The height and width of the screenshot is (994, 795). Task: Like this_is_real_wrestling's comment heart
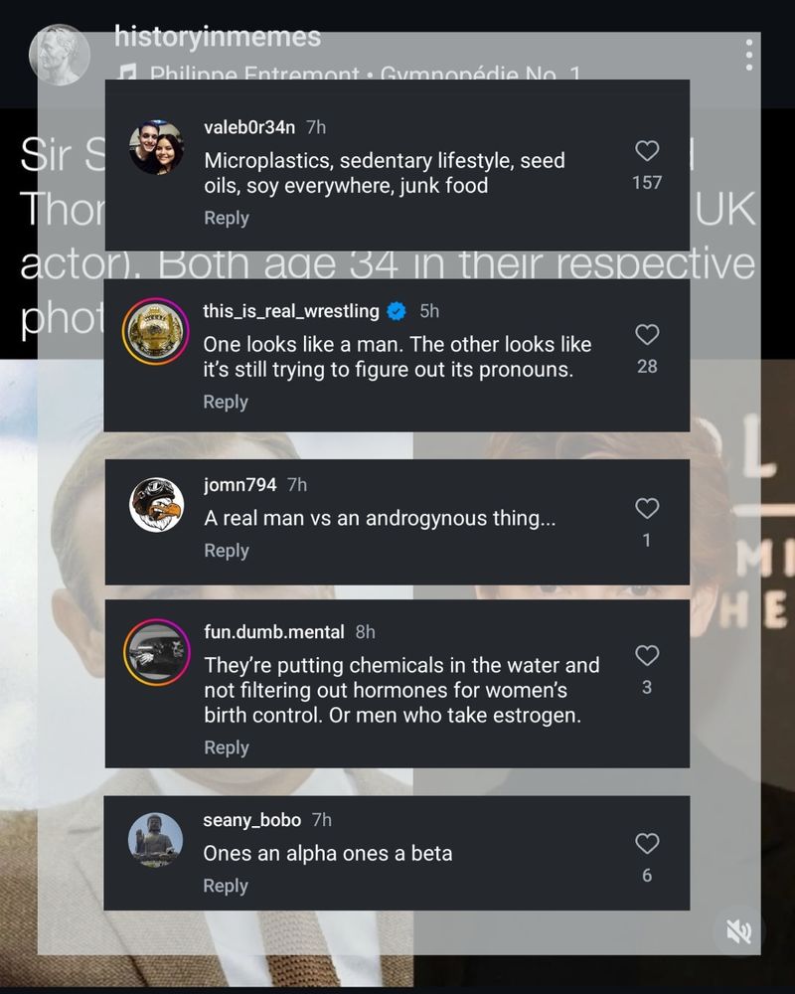coord(647,335)
